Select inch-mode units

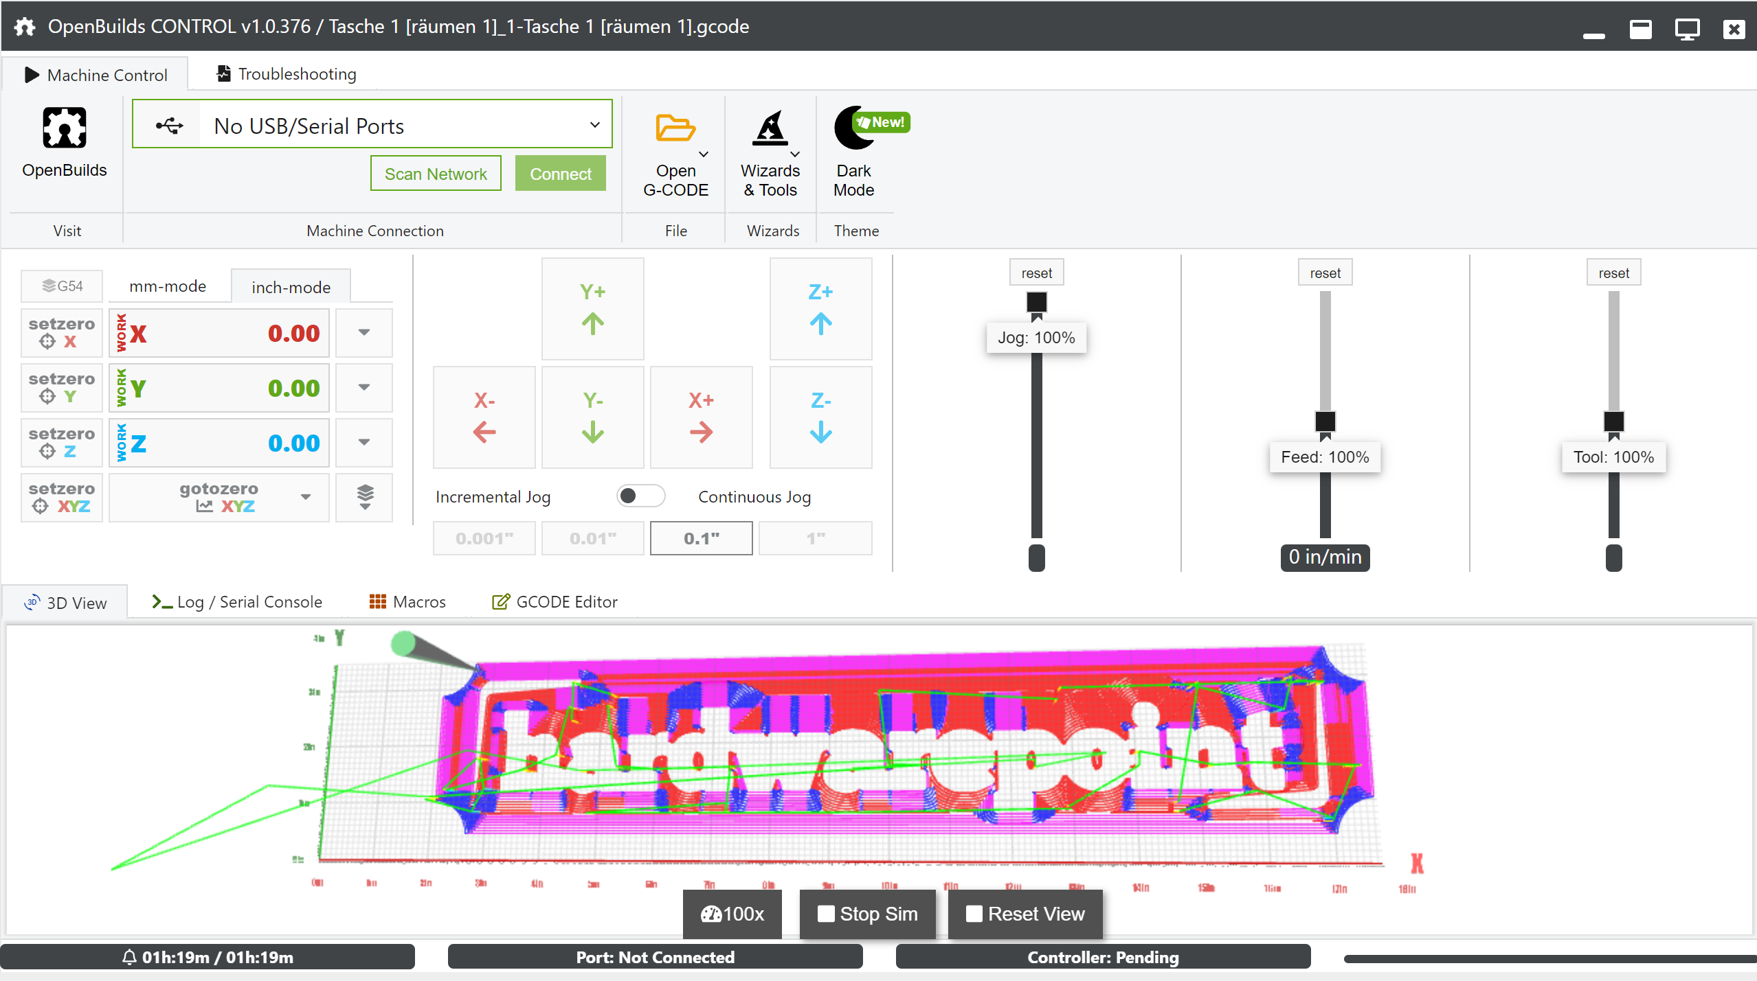[291, 287]
